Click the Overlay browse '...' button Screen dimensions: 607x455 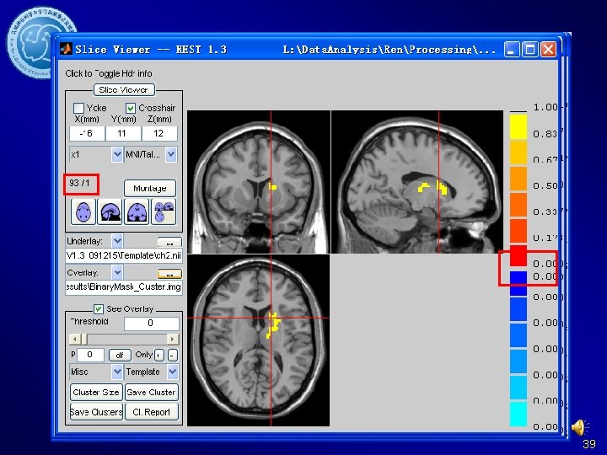point(169,273)
